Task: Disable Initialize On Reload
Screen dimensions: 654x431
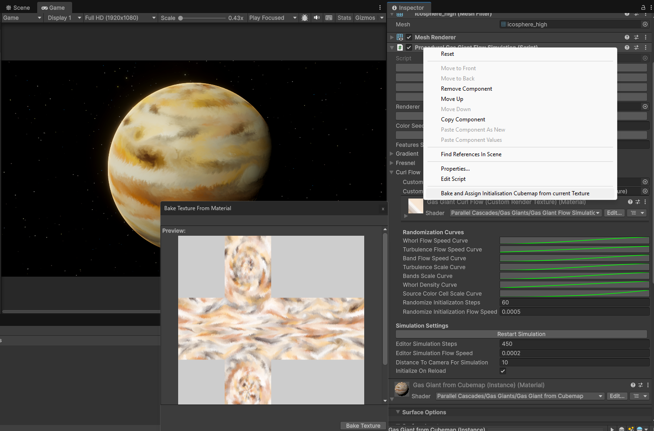Action: coord(503,371)
